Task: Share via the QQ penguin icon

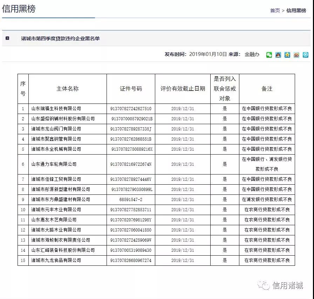Action: 278,55
